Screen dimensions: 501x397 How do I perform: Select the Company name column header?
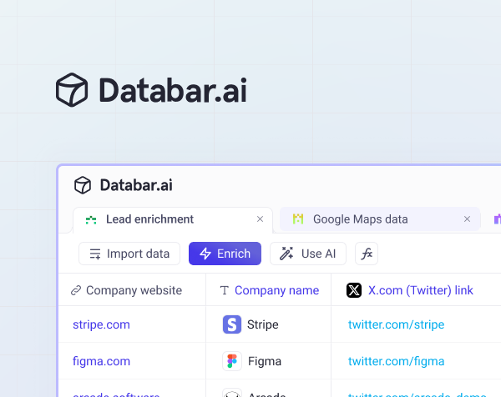tap(269, 290)
